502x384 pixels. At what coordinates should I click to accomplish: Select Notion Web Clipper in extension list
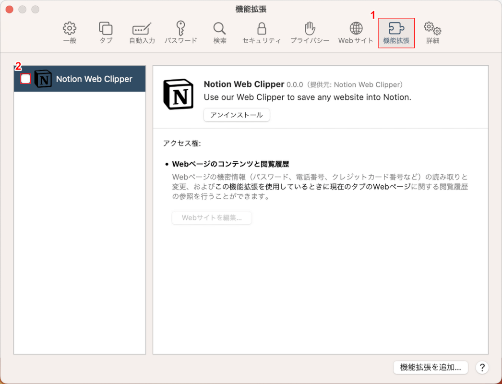coord(80,79)
